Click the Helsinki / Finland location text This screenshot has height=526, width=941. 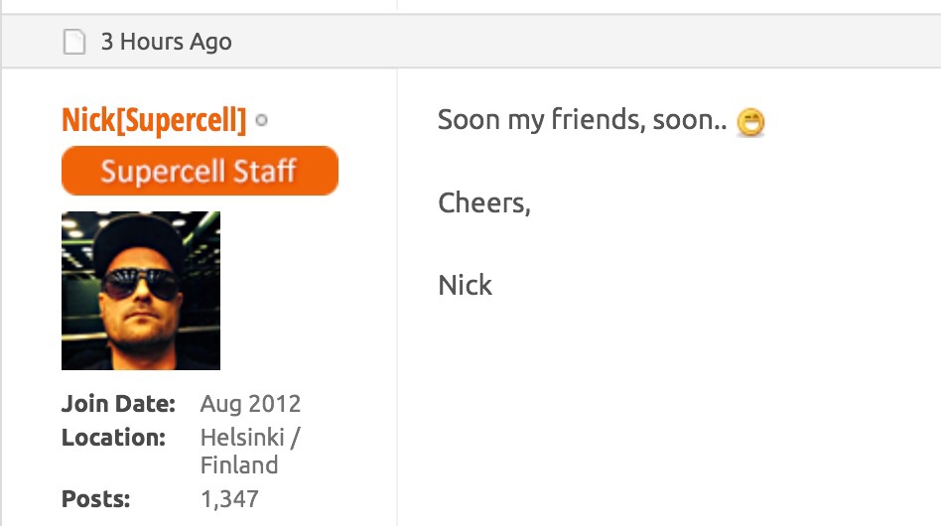click(250, 451)
